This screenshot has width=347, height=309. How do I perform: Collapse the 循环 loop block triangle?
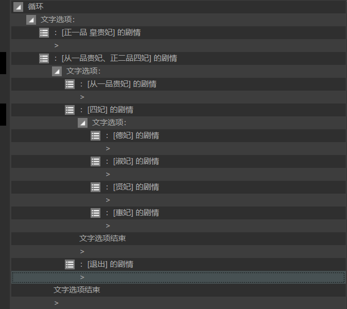coord(18,7)
